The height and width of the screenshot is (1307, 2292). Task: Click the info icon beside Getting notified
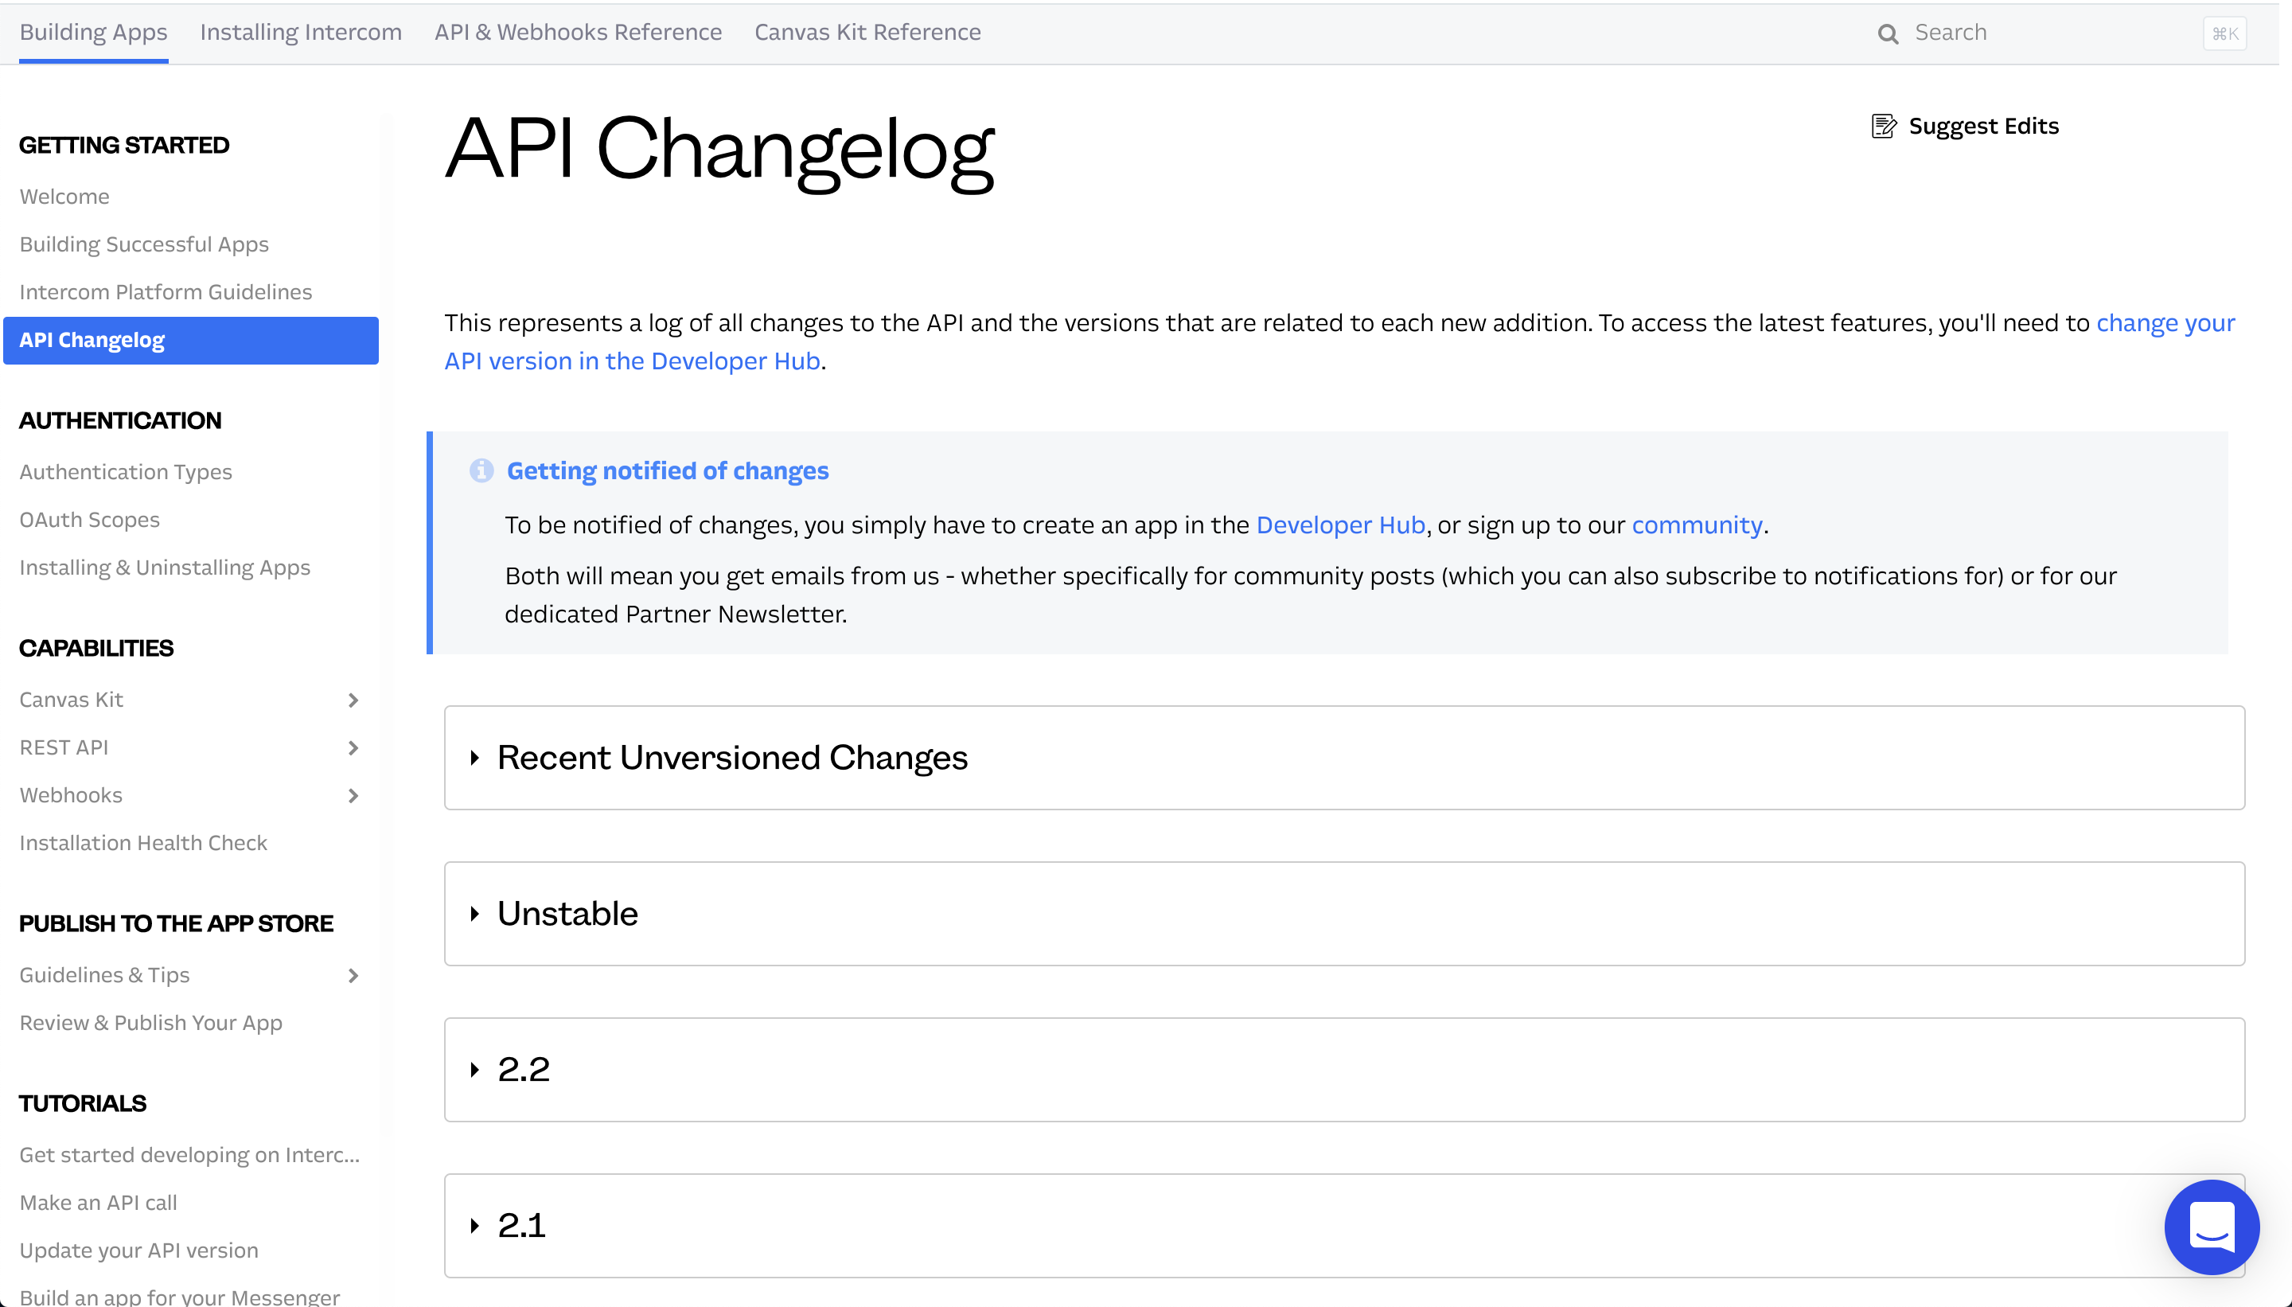click(x=481, y=470)
